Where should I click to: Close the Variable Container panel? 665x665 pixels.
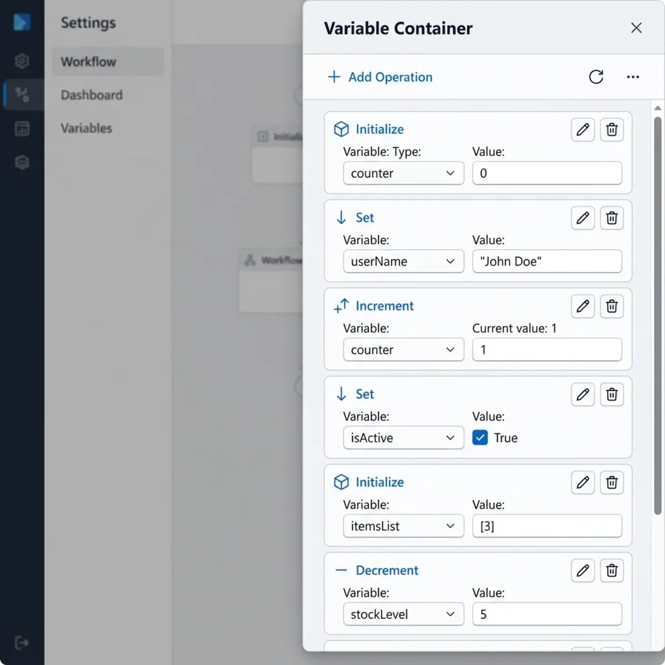pyautogui.click(x=636, y=28)
